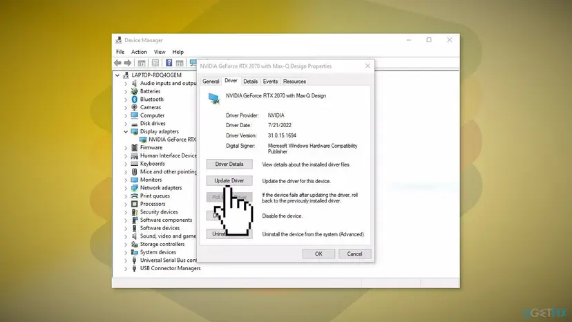Expand the Universal Serial Bus controllers node
Screen dimensions: 572x322
[x=126, y=261]
